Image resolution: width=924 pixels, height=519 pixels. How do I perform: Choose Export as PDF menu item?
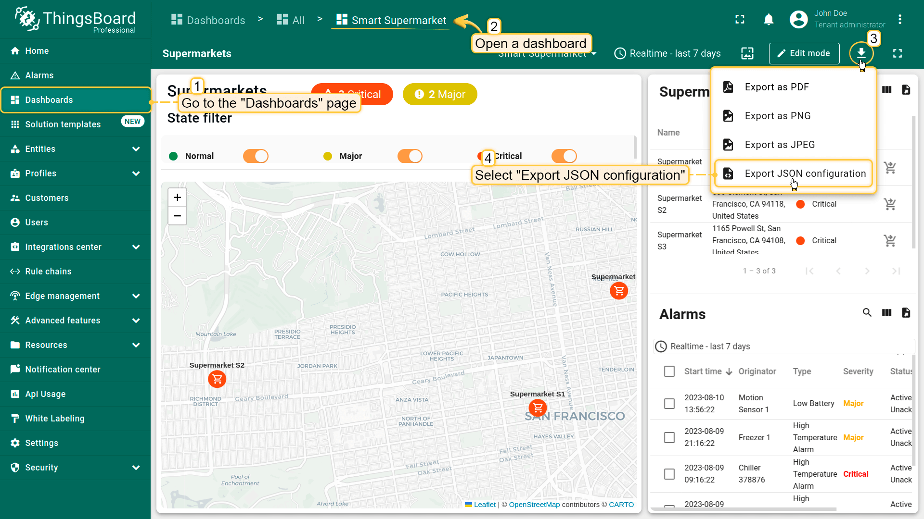(776, 87)
